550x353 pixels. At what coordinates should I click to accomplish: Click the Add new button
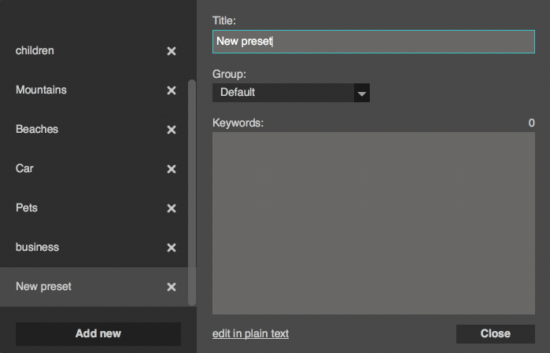(98, 333)
